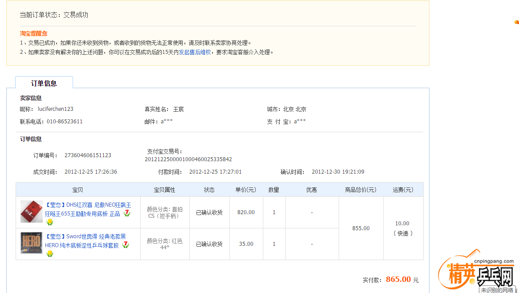Click the goods total 855.00
The width and height of the screenshot is (519, 293).
pyautogui.click(x=361, y=228)
